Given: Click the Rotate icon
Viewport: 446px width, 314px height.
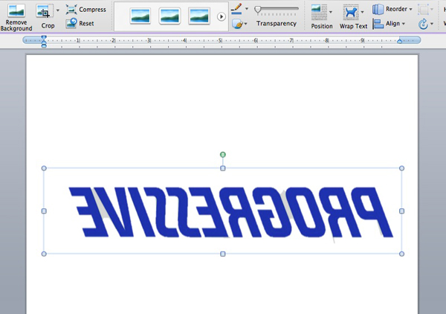Looking at the screenshot, I should (x=423, y=24).
